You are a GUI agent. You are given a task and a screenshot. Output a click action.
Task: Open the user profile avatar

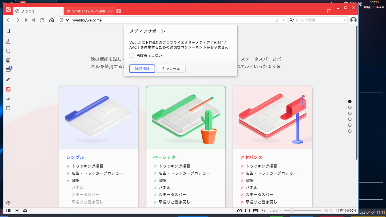pos(353,20)
